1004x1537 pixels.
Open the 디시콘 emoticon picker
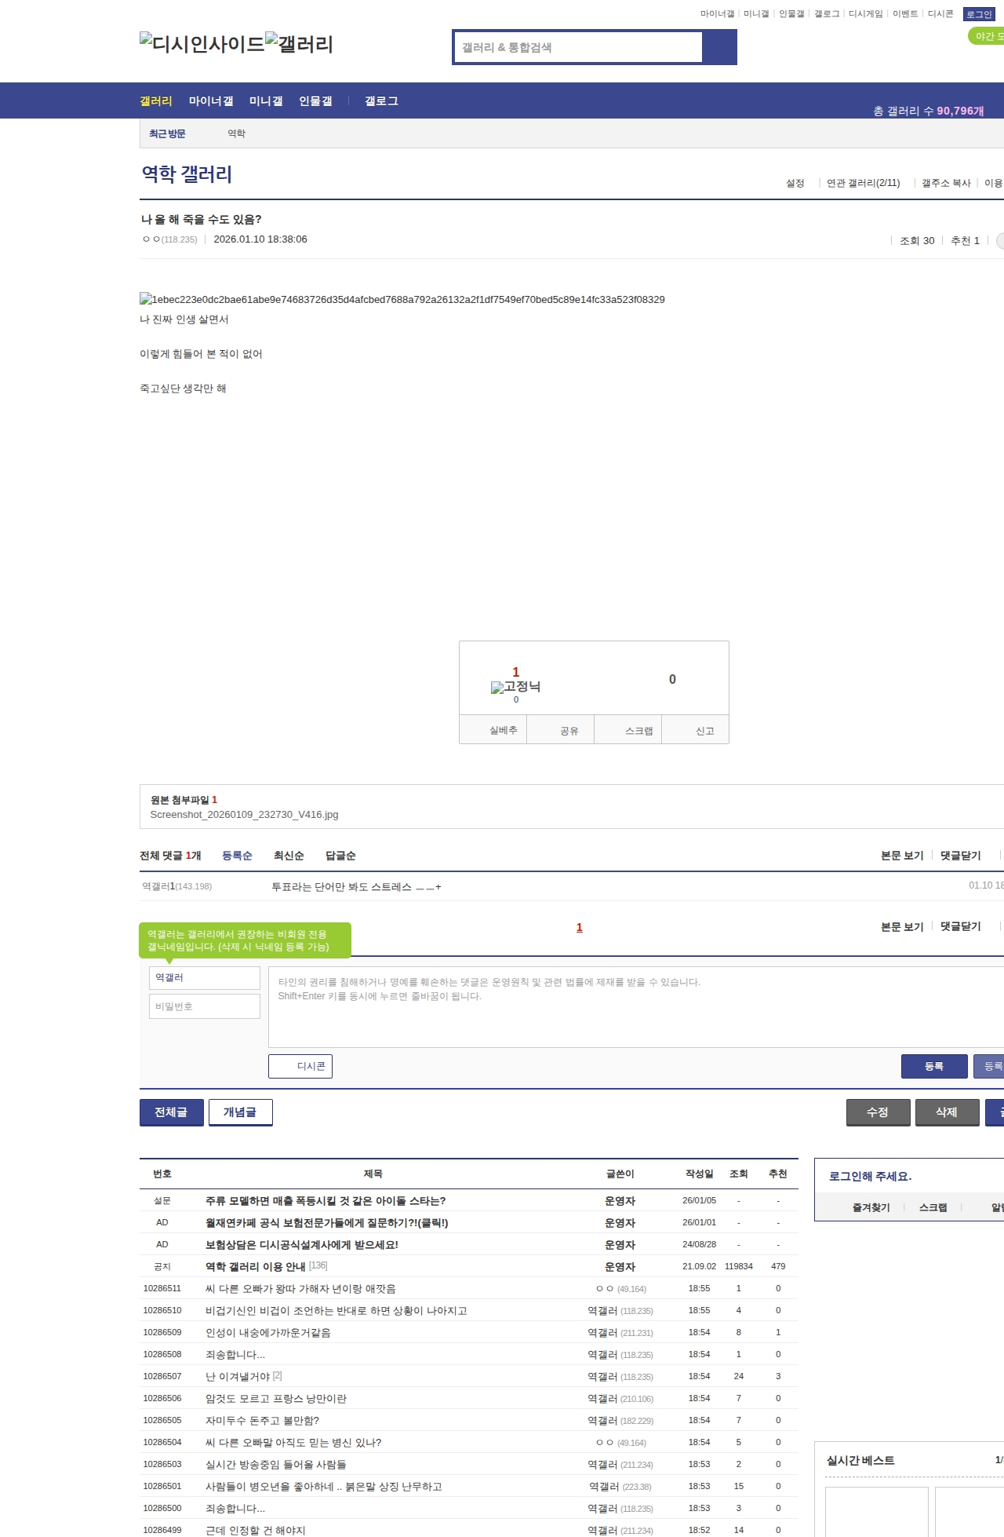tap(300, 1066)
